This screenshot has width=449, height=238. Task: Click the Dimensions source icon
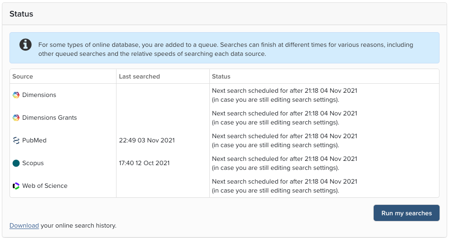[x=16, y=95]
